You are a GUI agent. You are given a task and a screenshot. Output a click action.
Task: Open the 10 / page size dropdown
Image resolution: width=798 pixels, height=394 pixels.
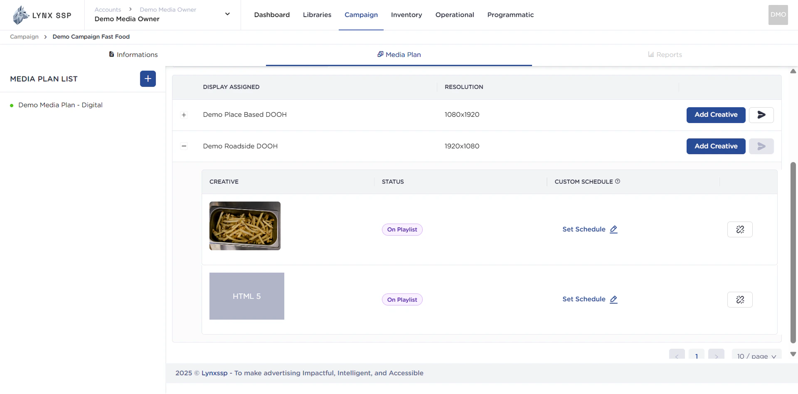(756, 355)
